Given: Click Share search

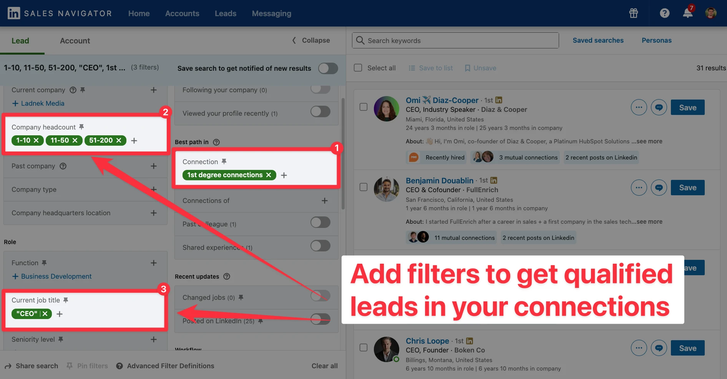Looking at the screenshot, I should 32,366.
